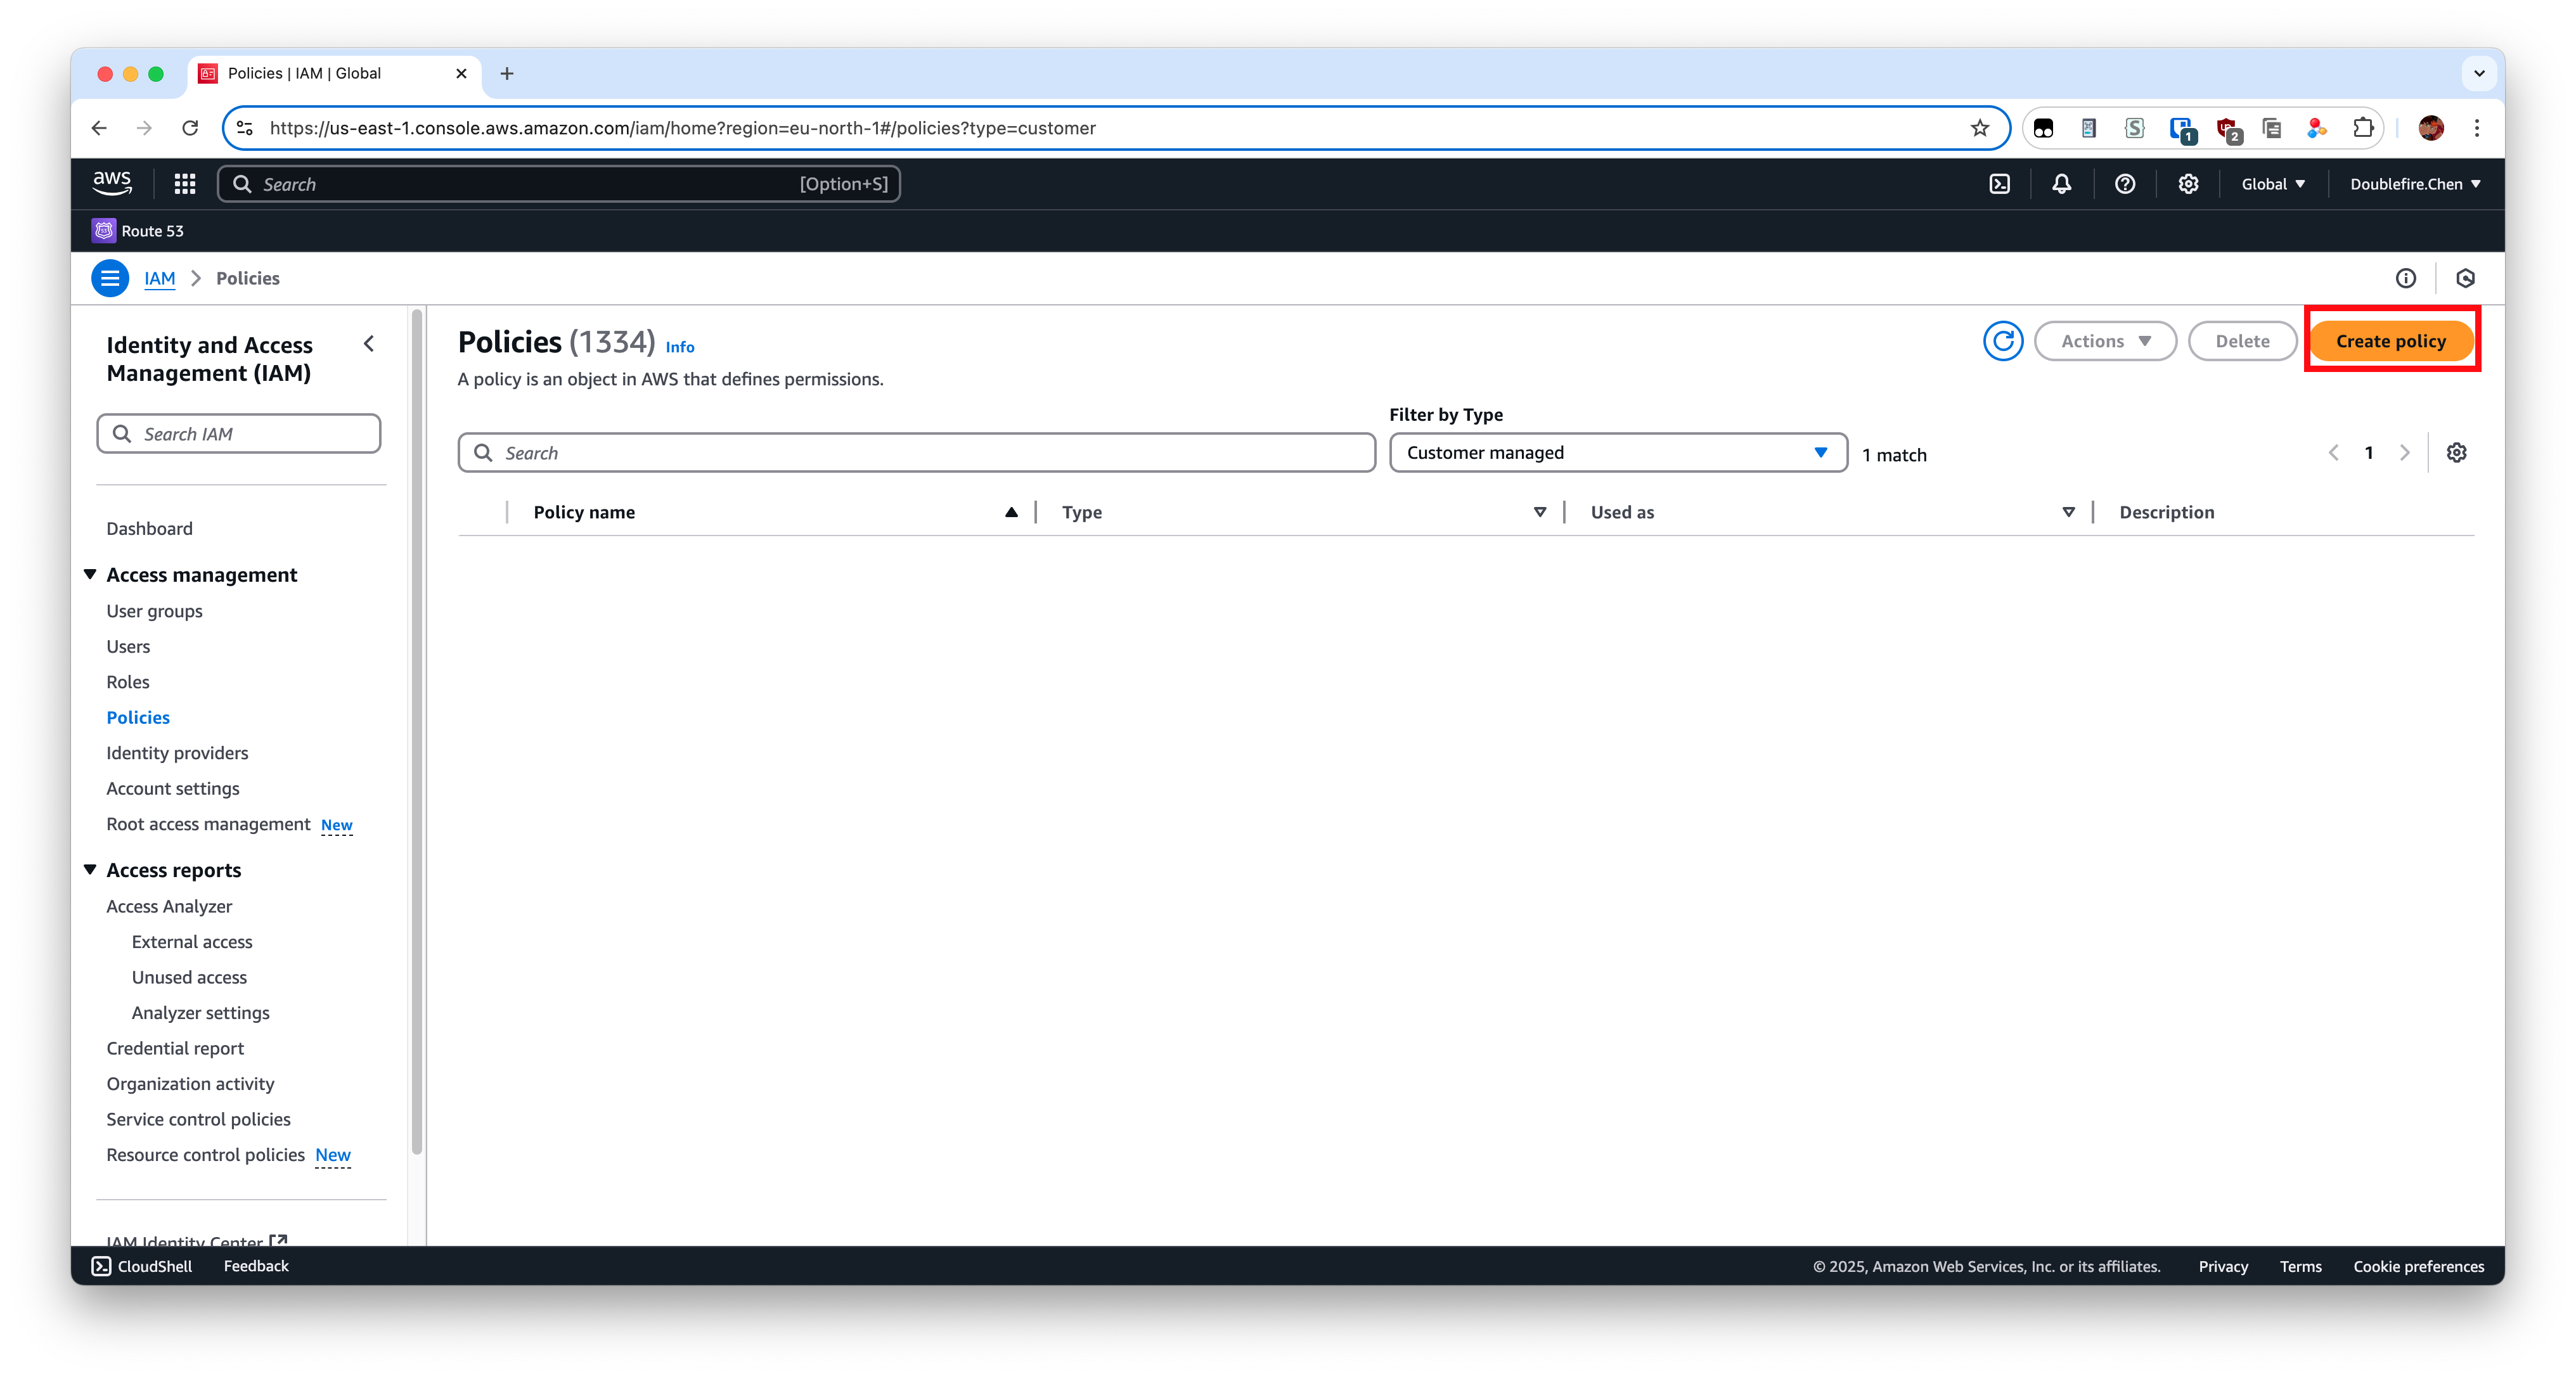This screenshot has width=2576, height=1379.
Task: Open the Chrome profile avatar
Action: pos(2431,128)
